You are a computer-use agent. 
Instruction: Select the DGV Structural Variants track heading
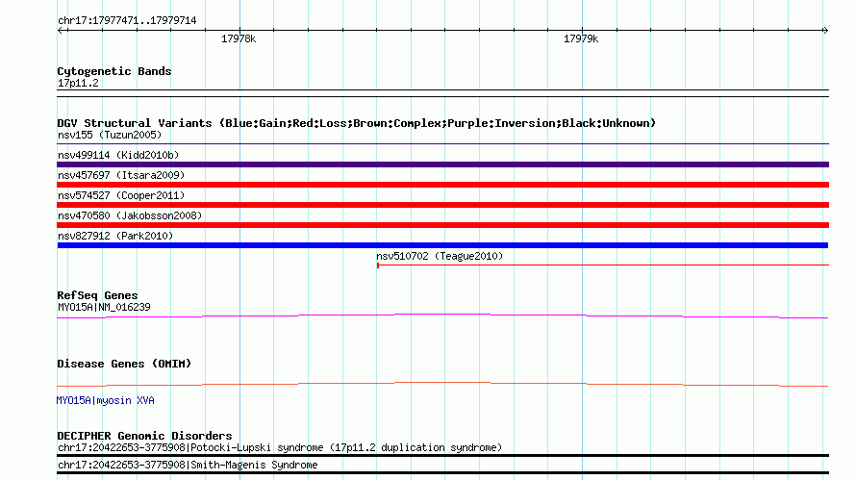pyautogui.click(x=357, y=123)
